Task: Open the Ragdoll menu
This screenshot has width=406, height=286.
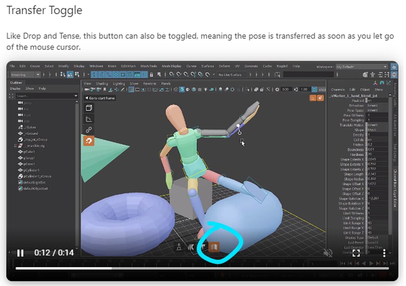Action: pos(281,66)
